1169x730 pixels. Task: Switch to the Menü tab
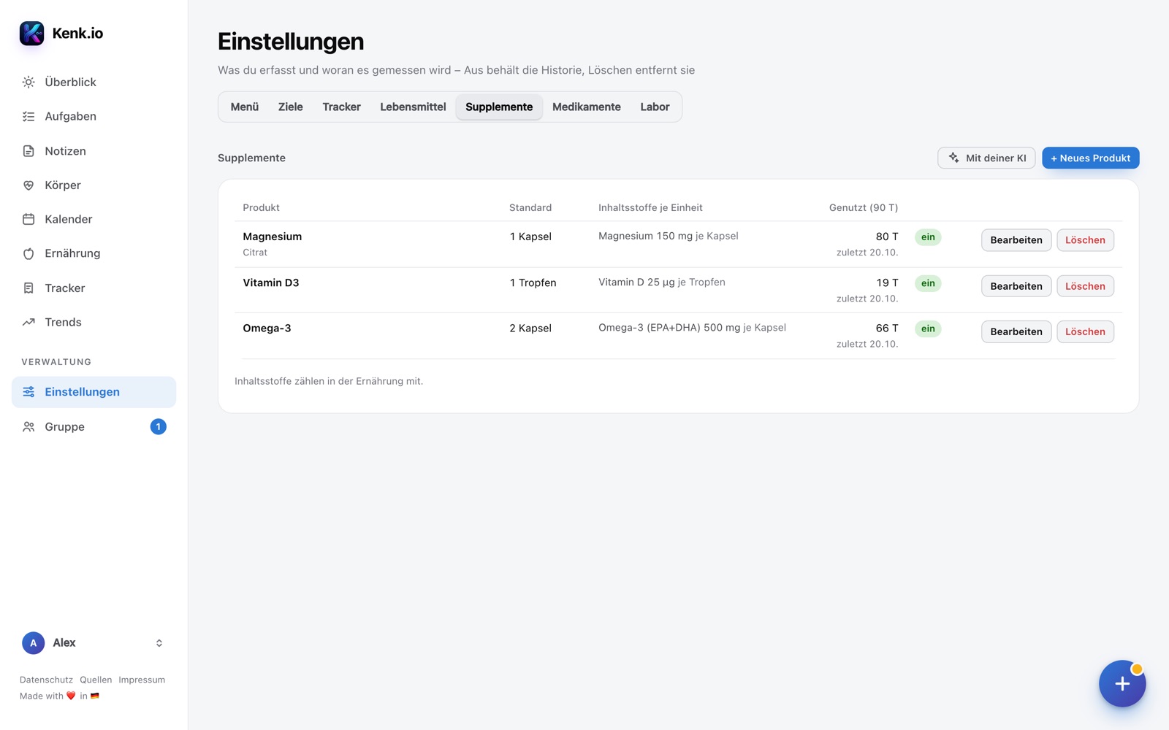(245, 107)
